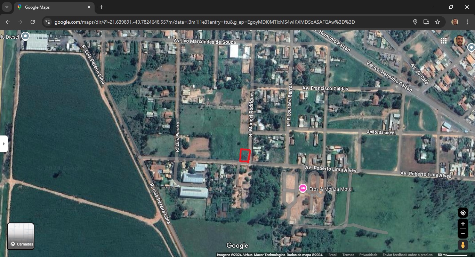This screenshot has height=257, width=475.
Task: Open a new browser tab
Action: tap(102, 7)
